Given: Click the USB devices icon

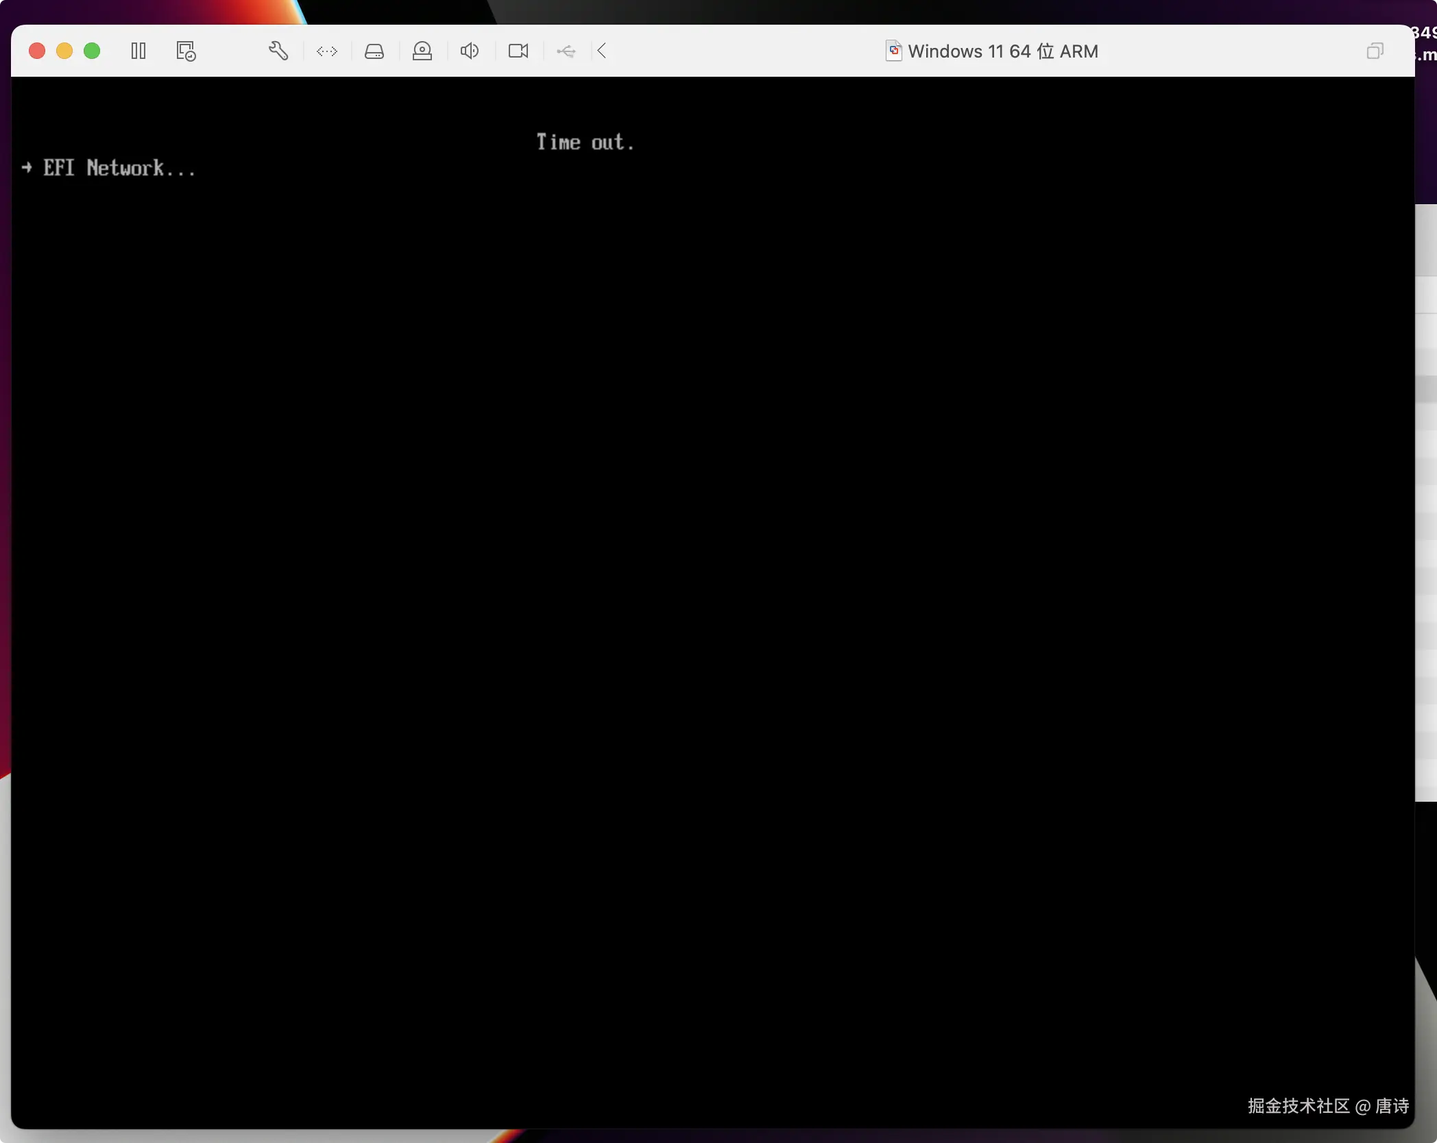Looking at the screenshot, I should [566, 51].
